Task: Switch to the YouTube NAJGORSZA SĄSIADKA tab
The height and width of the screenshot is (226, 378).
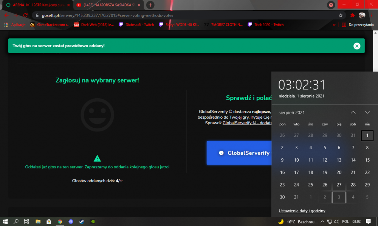Action: pos(108,5)
